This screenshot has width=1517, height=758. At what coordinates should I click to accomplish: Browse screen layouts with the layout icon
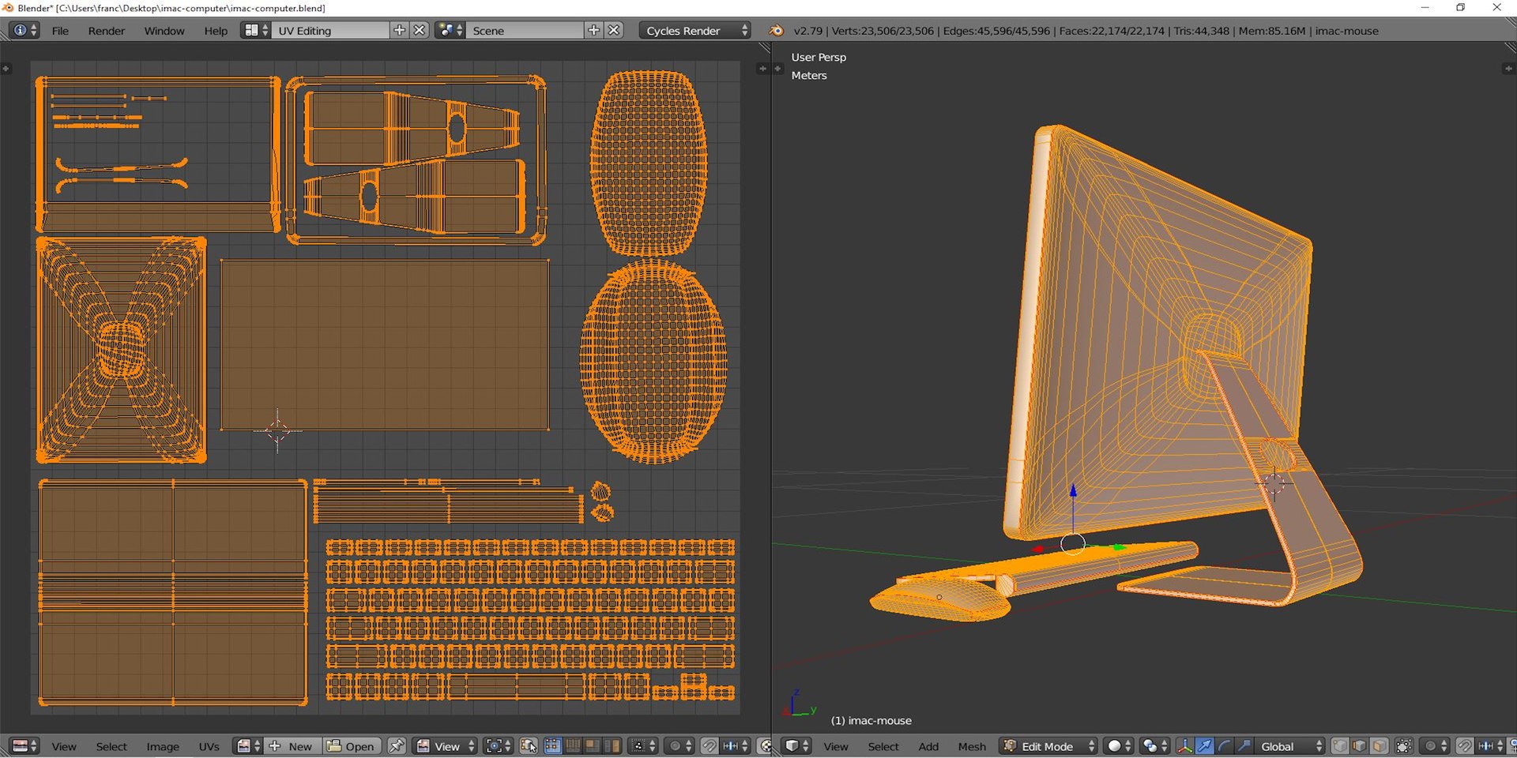click(256, 30)
